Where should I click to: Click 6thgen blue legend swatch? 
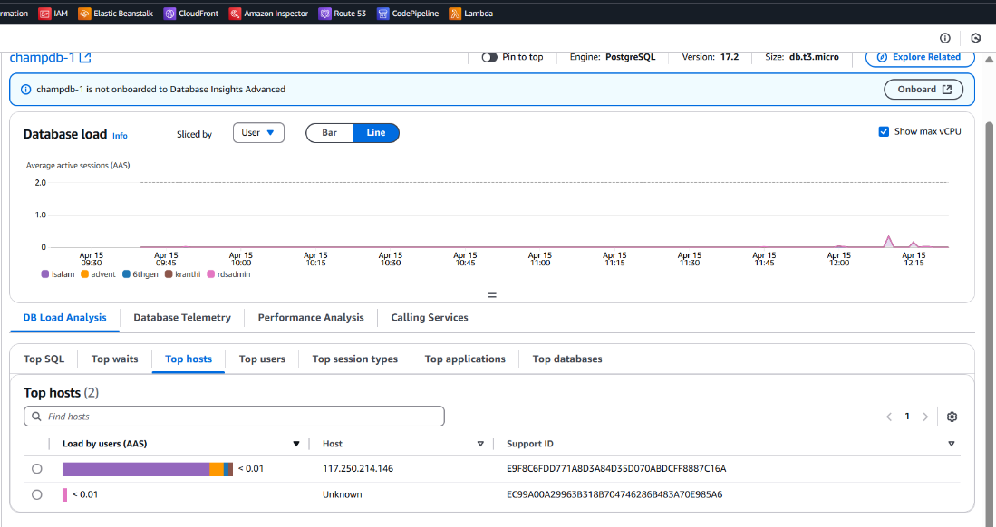point(126,274)
